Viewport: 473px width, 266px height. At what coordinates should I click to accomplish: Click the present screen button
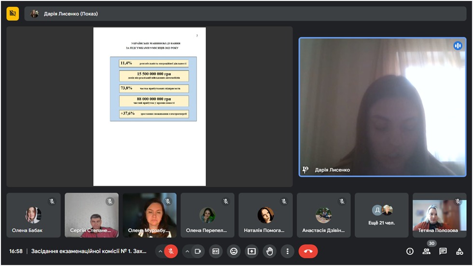tap(251, 251)
